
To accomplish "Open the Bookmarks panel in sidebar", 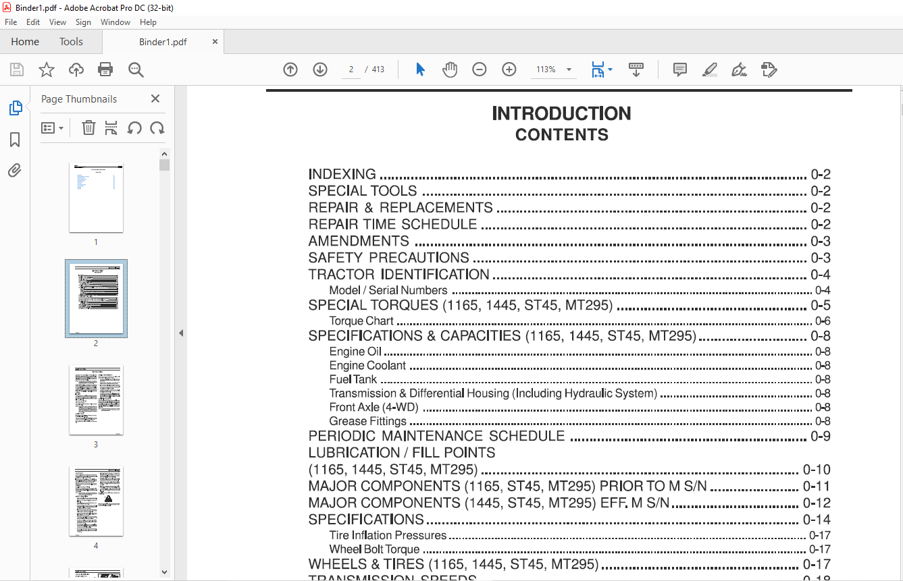I will (x=15, y=140).
